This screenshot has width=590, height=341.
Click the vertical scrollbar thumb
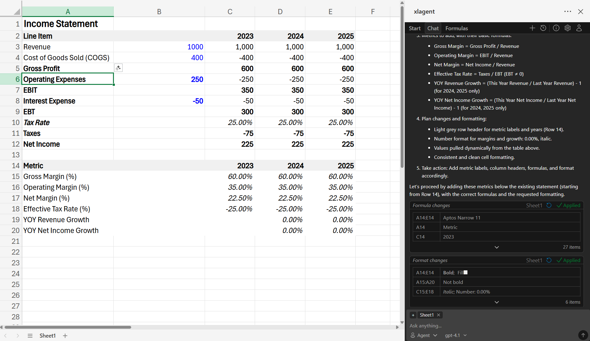[402, 86]
